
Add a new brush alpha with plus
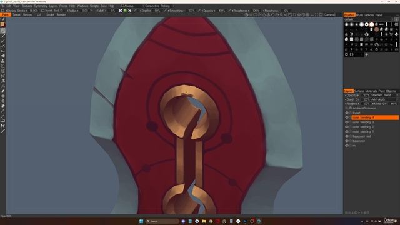367,54
